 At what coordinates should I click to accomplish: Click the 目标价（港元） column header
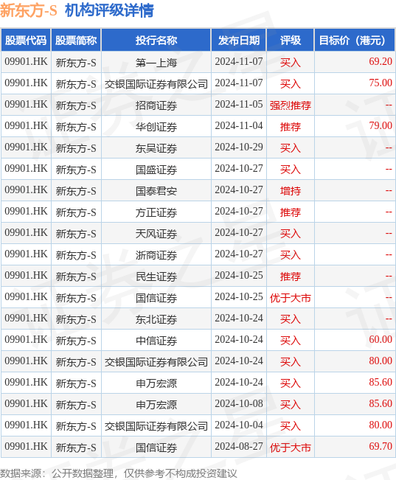tap(355, 40)
